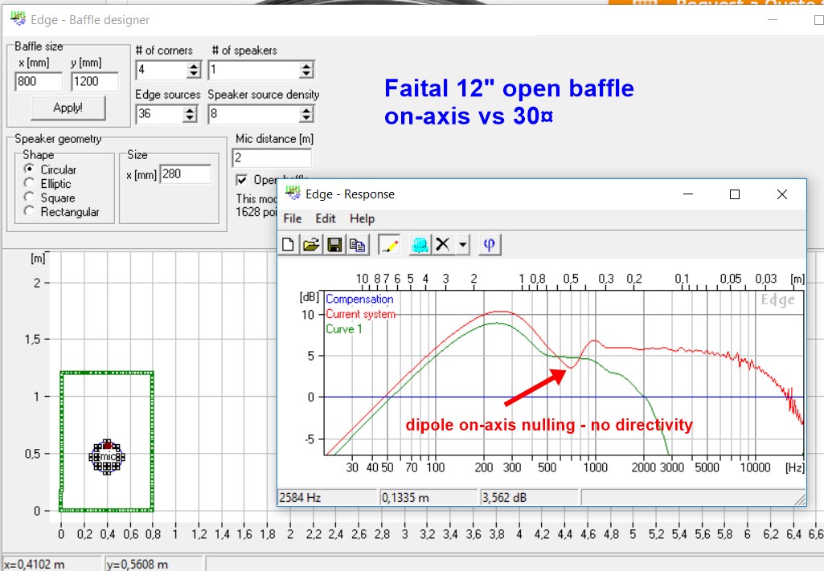Screen dimensions: 824x571
Task: Open the delete-curve dropdown arrow
Action: tap(462, 245)
